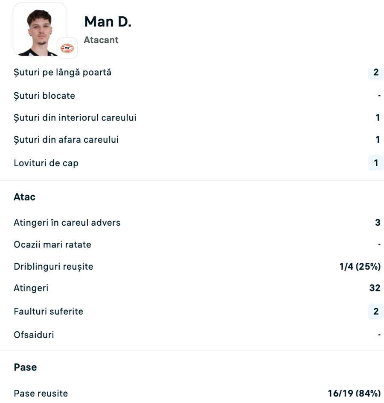Click the Atac section heading

[x=24, y=197]
